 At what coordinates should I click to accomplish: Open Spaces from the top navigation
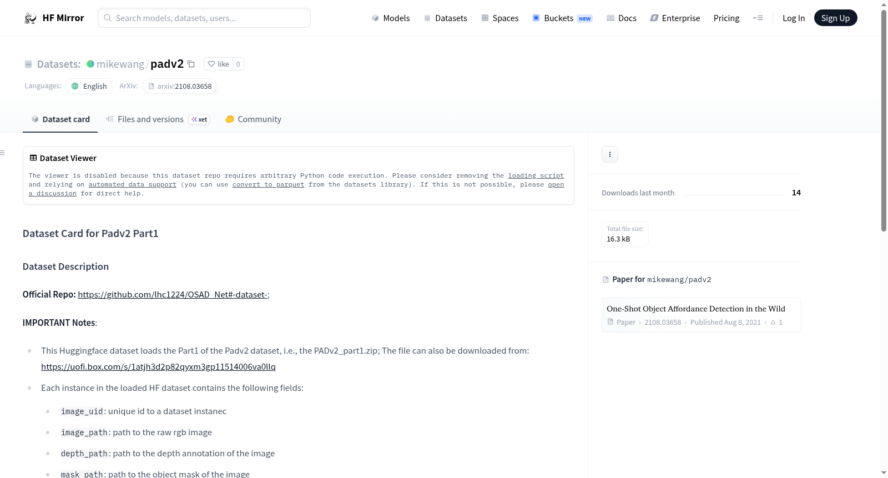[x=500, y=18]
